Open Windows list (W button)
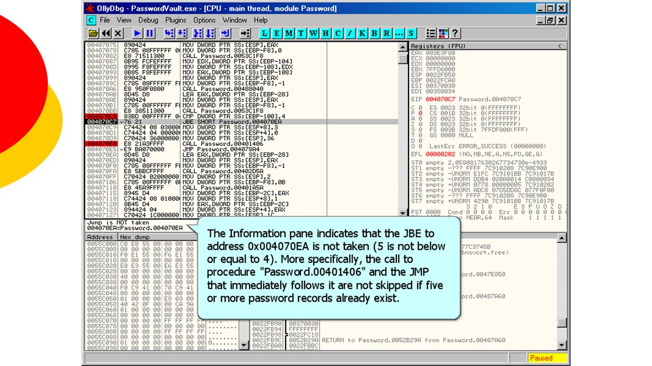 point(314,34)
